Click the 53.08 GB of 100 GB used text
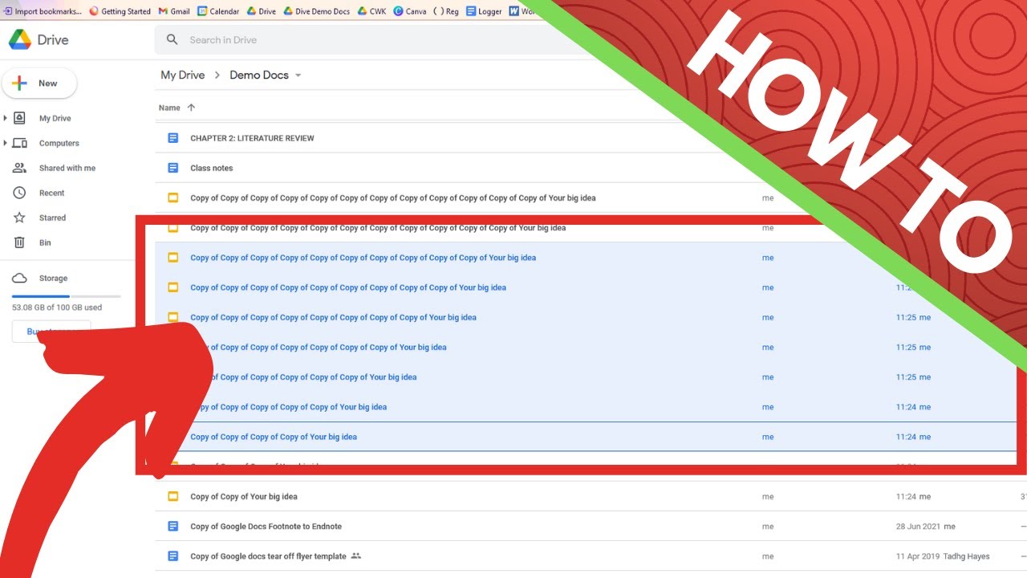 pyautogui.click(x=57, y=307)
